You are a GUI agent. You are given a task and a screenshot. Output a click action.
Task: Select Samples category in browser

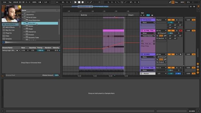pos(8,39)
